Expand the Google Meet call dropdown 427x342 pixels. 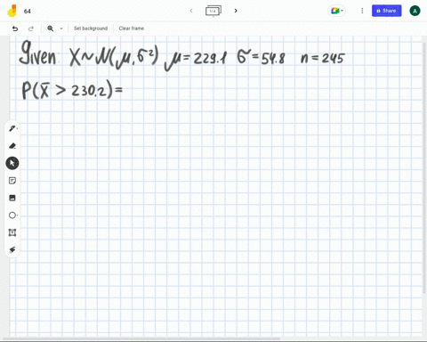(336, 11)
